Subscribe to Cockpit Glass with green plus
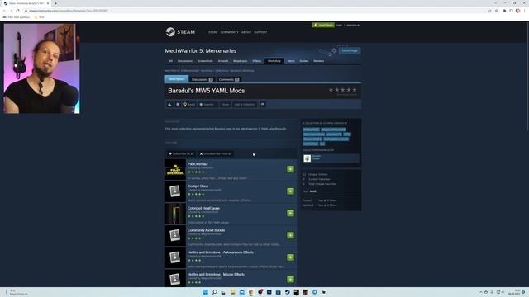 290,191
